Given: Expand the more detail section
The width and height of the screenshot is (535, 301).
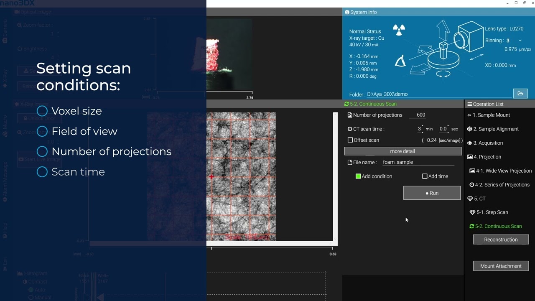Looking at the screenshot, I should [403, 151].
